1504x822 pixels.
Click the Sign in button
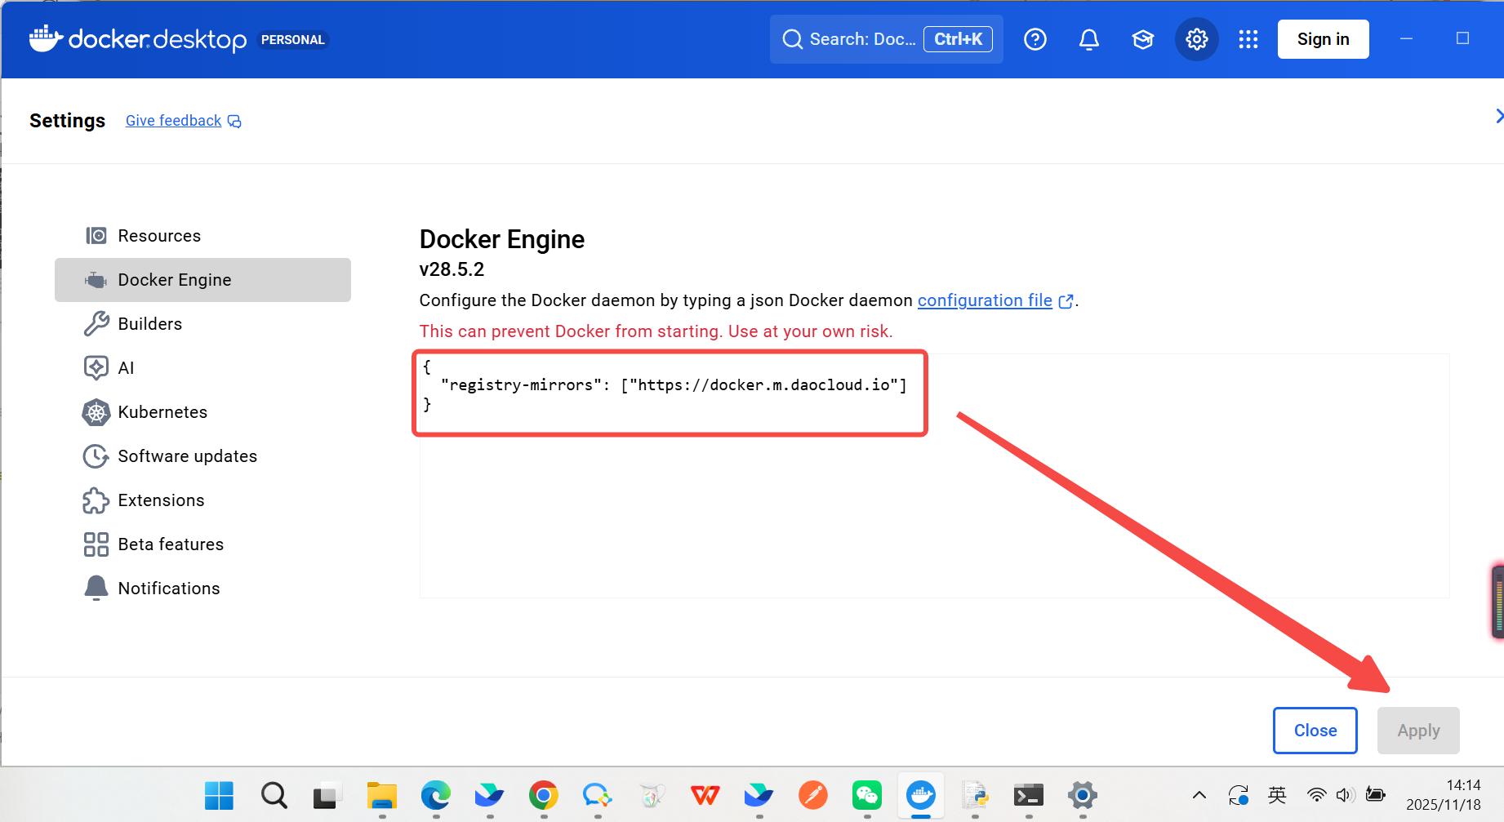1324,39
